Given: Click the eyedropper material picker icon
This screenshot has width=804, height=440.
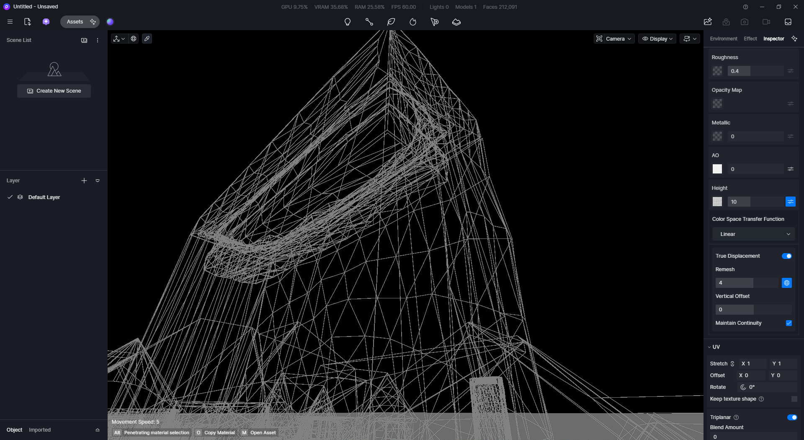Looking at the screenshot, I should tap(147, 39).
